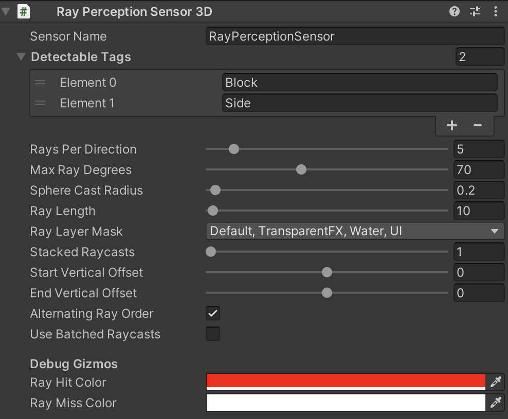The image size is (508, 419).
Task: Click the Max Ray Degrees label
Action: (x=81, y=170)
